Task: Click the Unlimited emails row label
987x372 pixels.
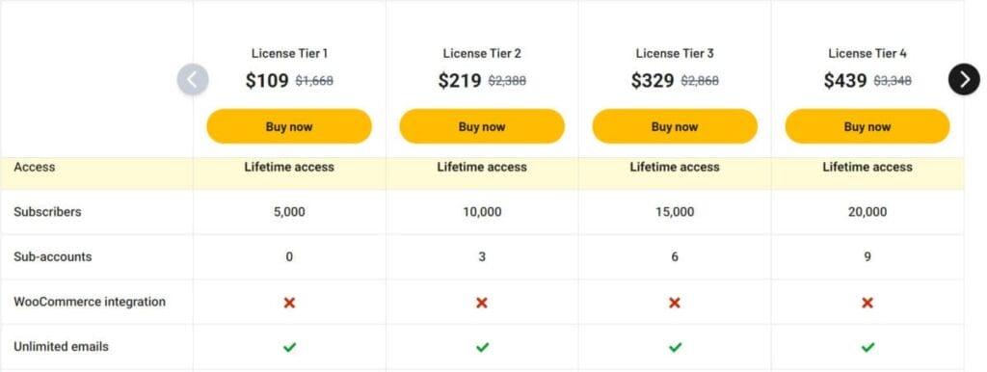Action: point(61,347)
